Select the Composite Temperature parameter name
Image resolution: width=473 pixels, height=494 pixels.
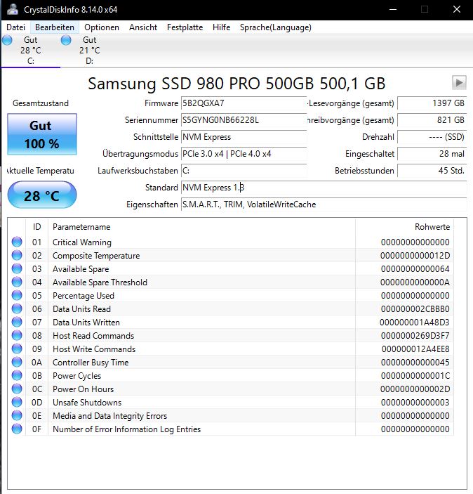(96, 256)
